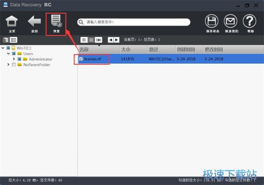Select the Users tree label
The width and height of the screenshot is (264, 185).
(x=28, y=54)
